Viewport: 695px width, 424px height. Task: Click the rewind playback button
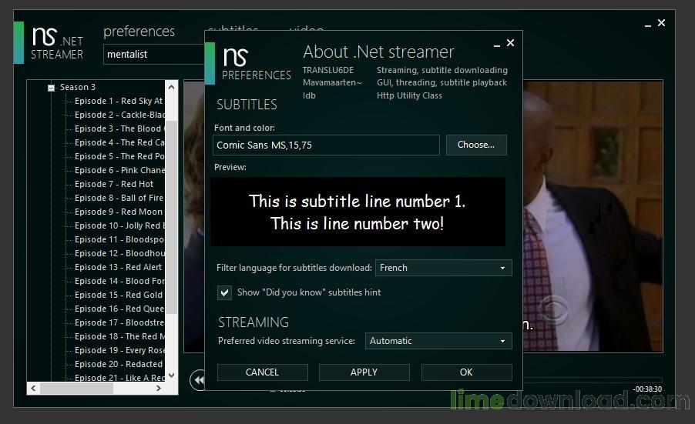197,379
